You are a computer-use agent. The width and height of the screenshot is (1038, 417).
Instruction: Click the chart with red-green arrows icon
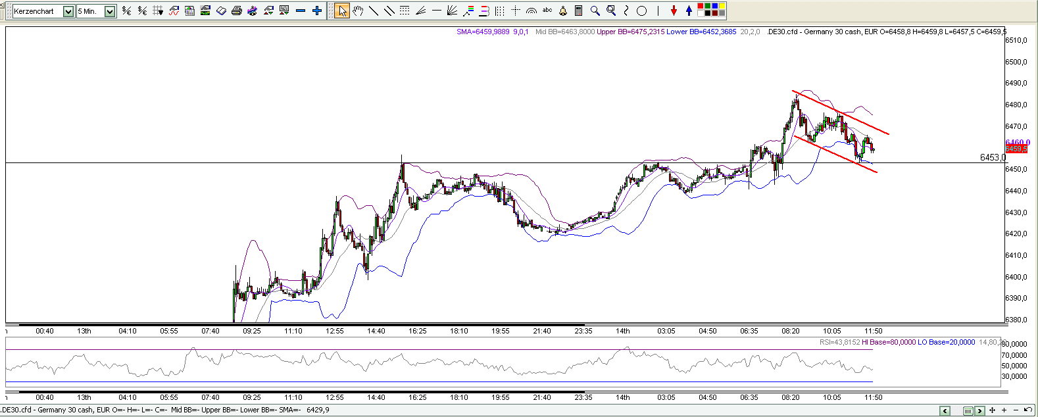(268, 11)
